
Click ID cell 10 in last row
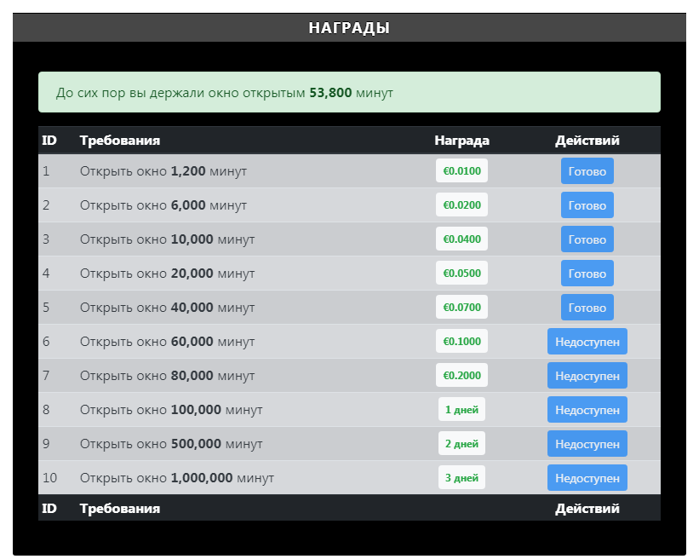coord(49,478)
